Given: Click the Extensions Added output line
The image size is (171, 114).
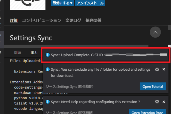Looking at the screenshot, I should click(x=26, y=82).
